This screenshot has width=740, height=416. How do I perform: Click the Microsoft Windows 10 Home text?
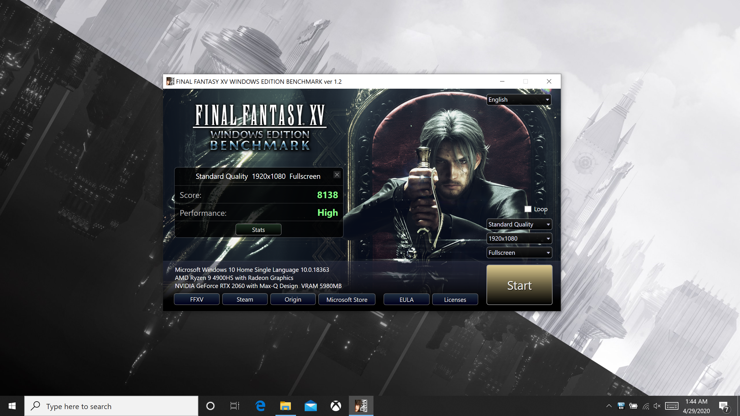pyautogui.click(x=252, y=270)
